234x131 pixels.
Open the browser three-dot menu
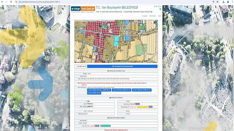[x=232, y=2]
